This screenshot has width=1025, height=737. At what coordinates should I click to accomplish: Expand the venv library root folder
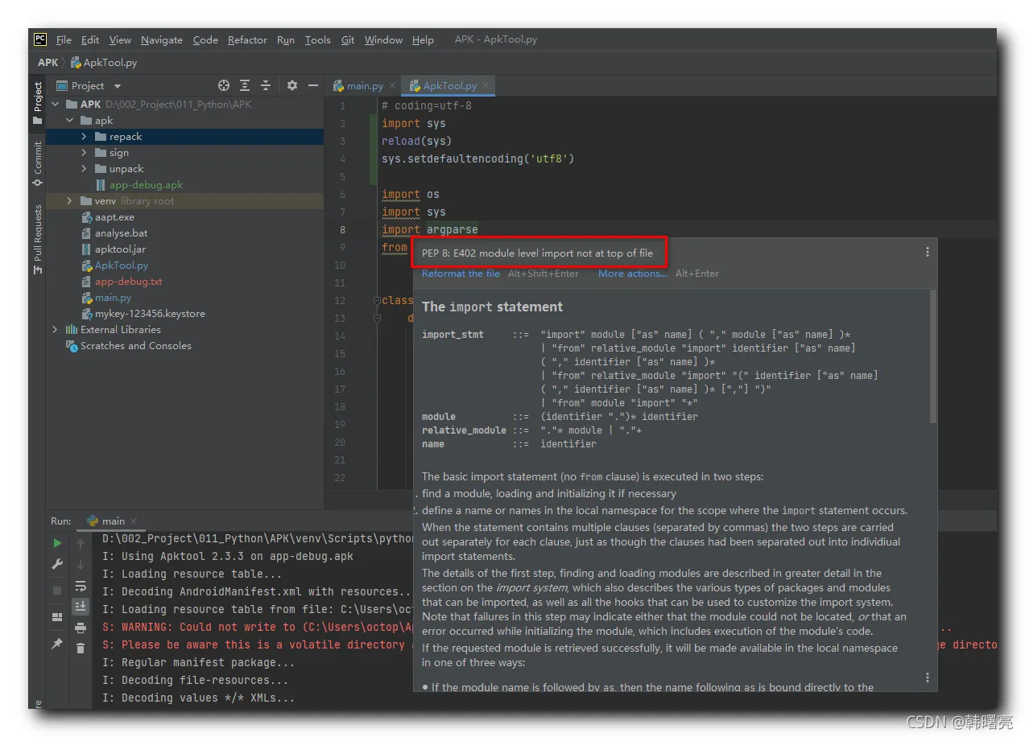tap(70, 201)
